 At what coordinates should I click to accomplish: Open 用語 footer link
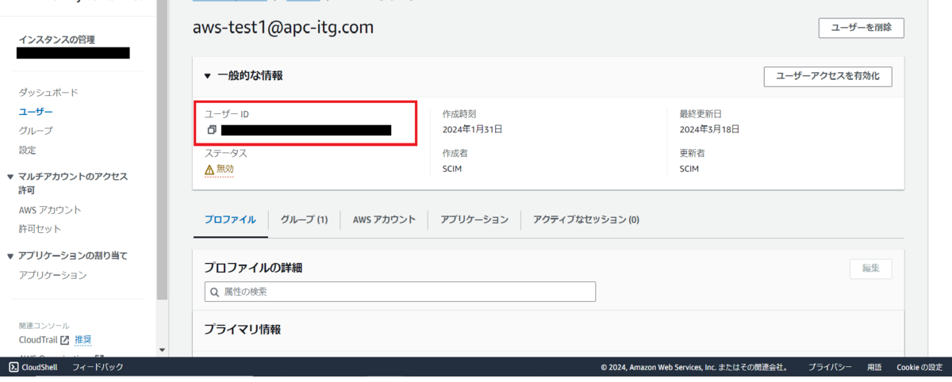point(874,367)
